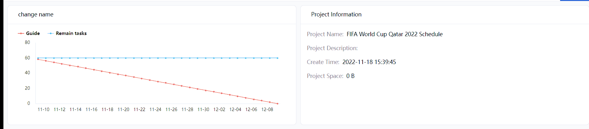Click the Project Description label
This screenshot has width=589, height=129.
(x=332, y=48)
